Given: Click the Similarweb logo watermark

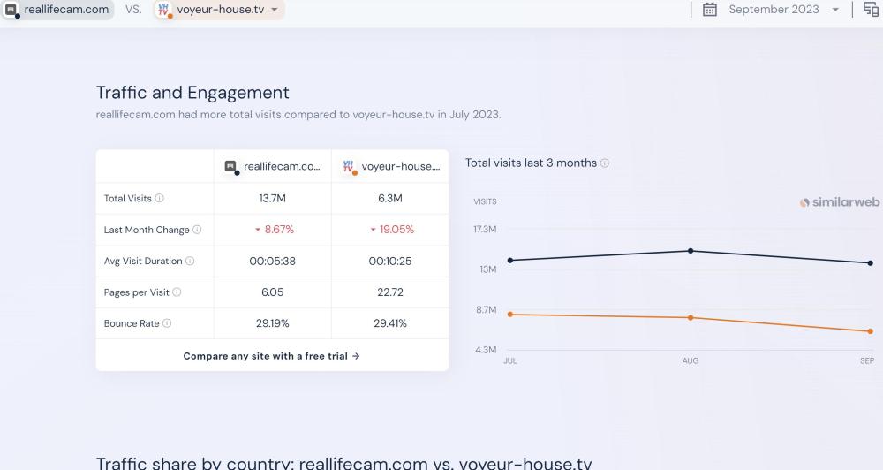Looking at the screenshot, I should click(839, 202).
